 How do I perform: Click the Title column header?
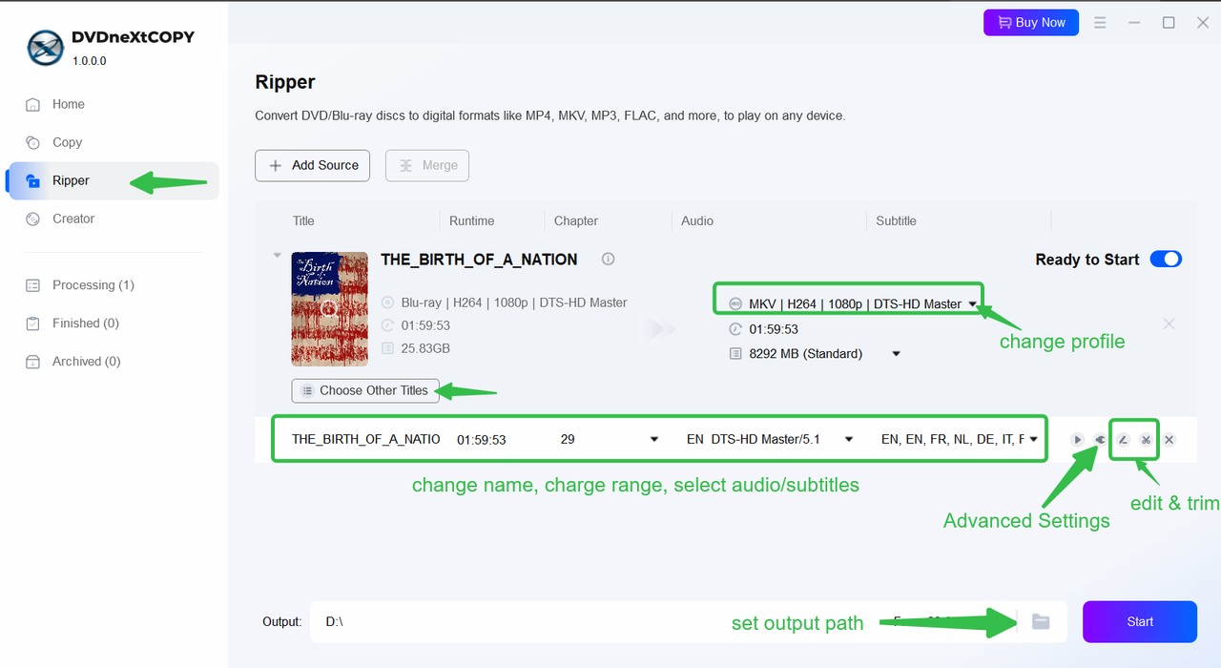click(303, 220)
